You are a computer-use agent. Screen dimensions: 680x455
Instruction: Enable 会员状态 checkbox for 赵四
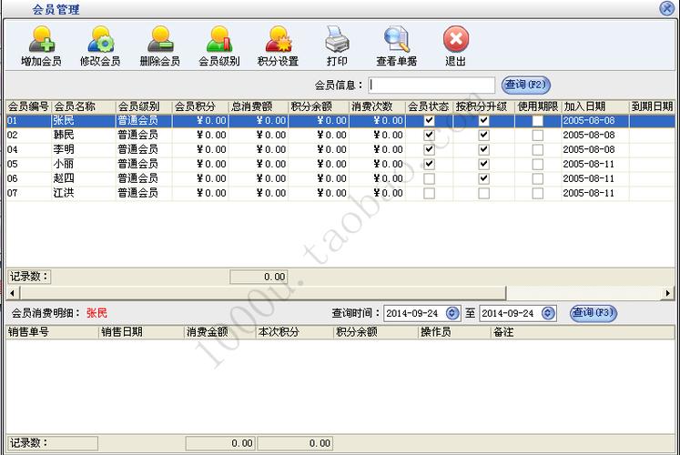pyautogui.click(x=429, y=178)
